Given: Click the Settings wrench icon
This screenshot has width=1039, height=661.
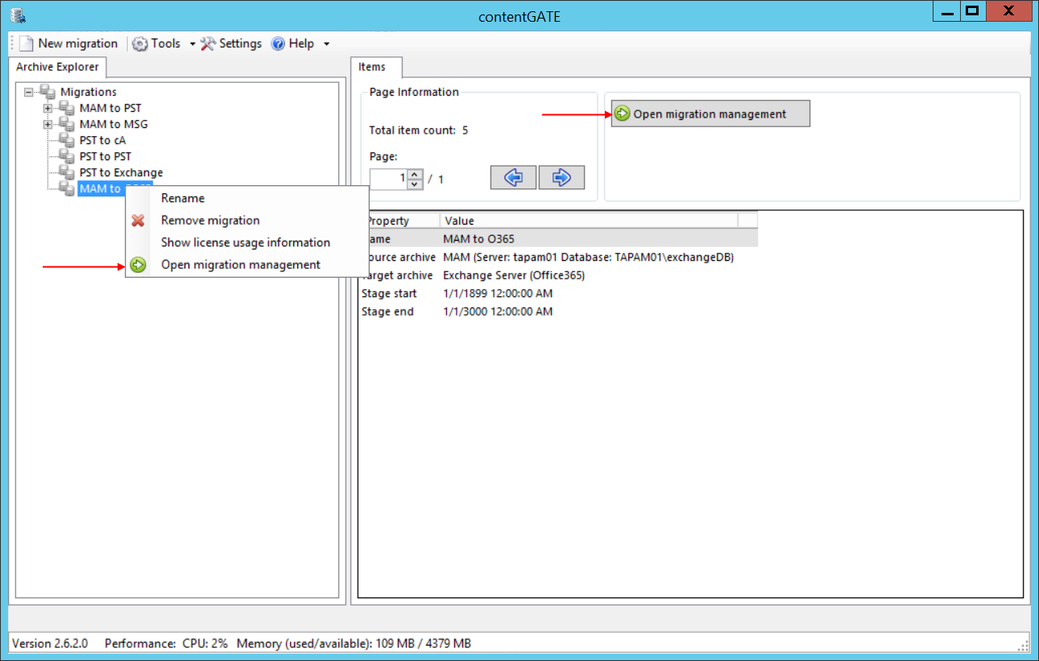Looking at the screenshot, I should point(208,43).
